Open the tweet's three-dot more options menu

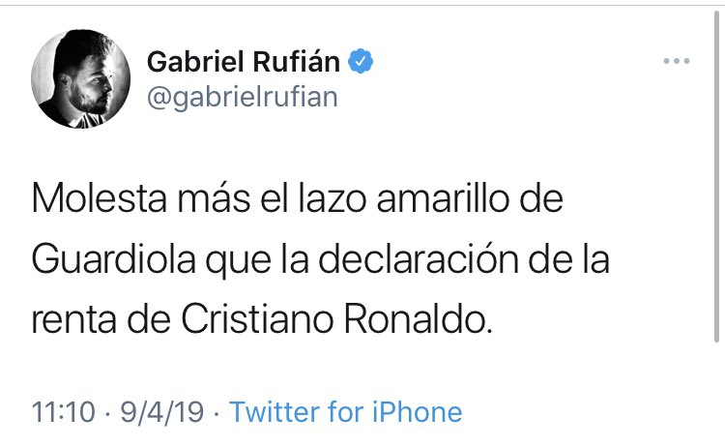677,62
